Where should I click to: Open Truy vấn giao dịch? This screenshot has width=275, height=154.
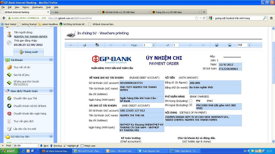24,121
